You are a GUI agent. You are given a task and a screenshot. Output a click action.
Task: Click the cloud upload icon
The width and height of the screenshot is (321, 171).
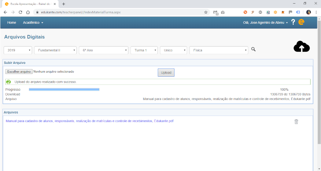(302, 47)
